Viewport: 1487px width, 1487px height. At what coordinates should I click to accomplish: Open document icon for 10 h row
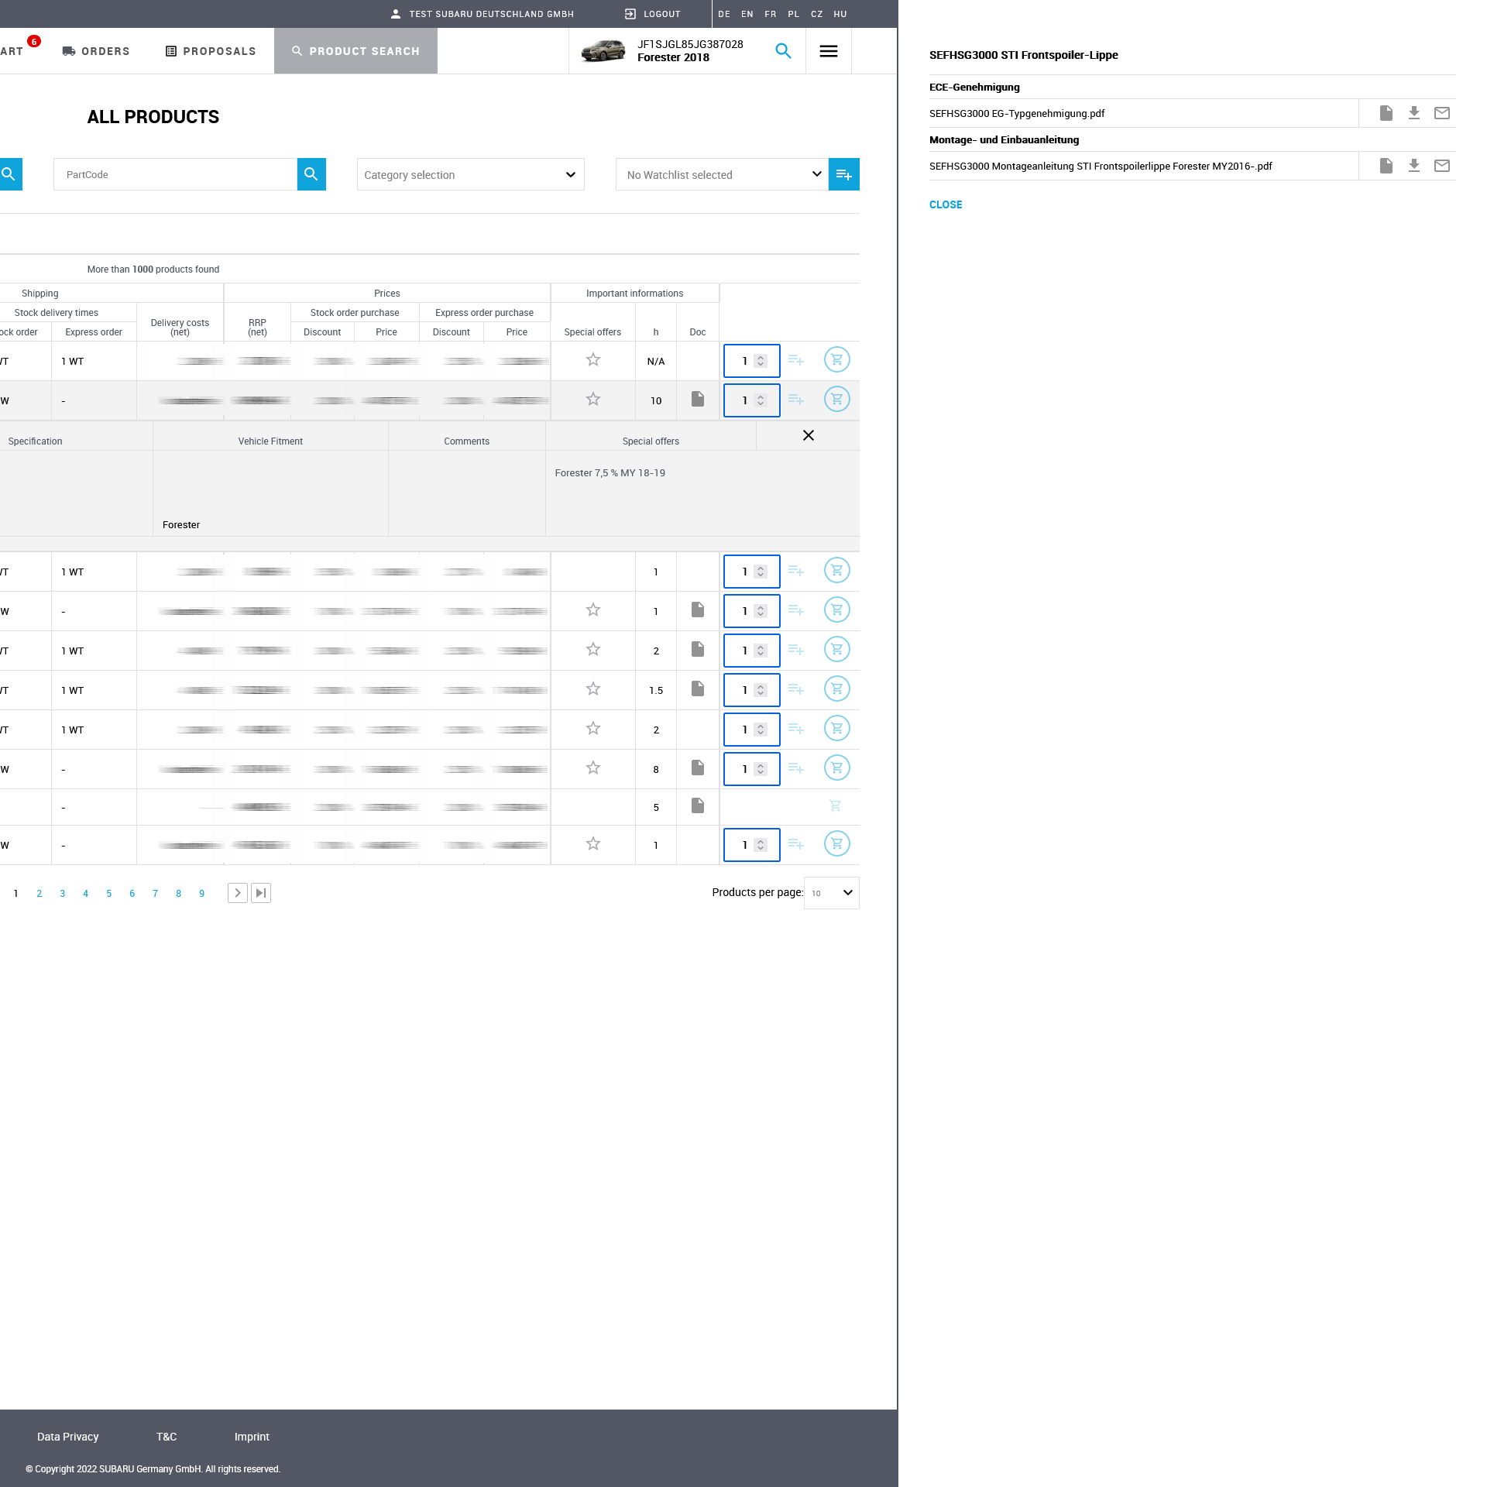coord(697,400)
